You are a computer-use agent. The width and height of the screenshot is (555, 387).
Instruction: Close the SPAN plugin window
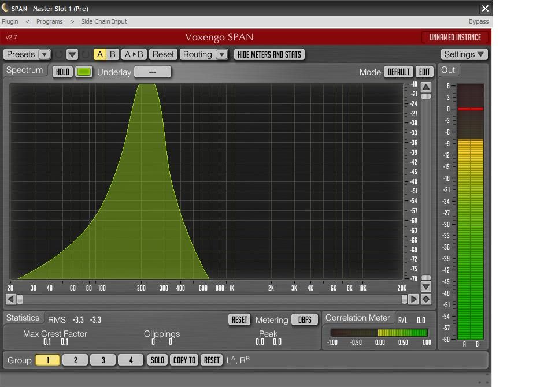pos(485,8)
